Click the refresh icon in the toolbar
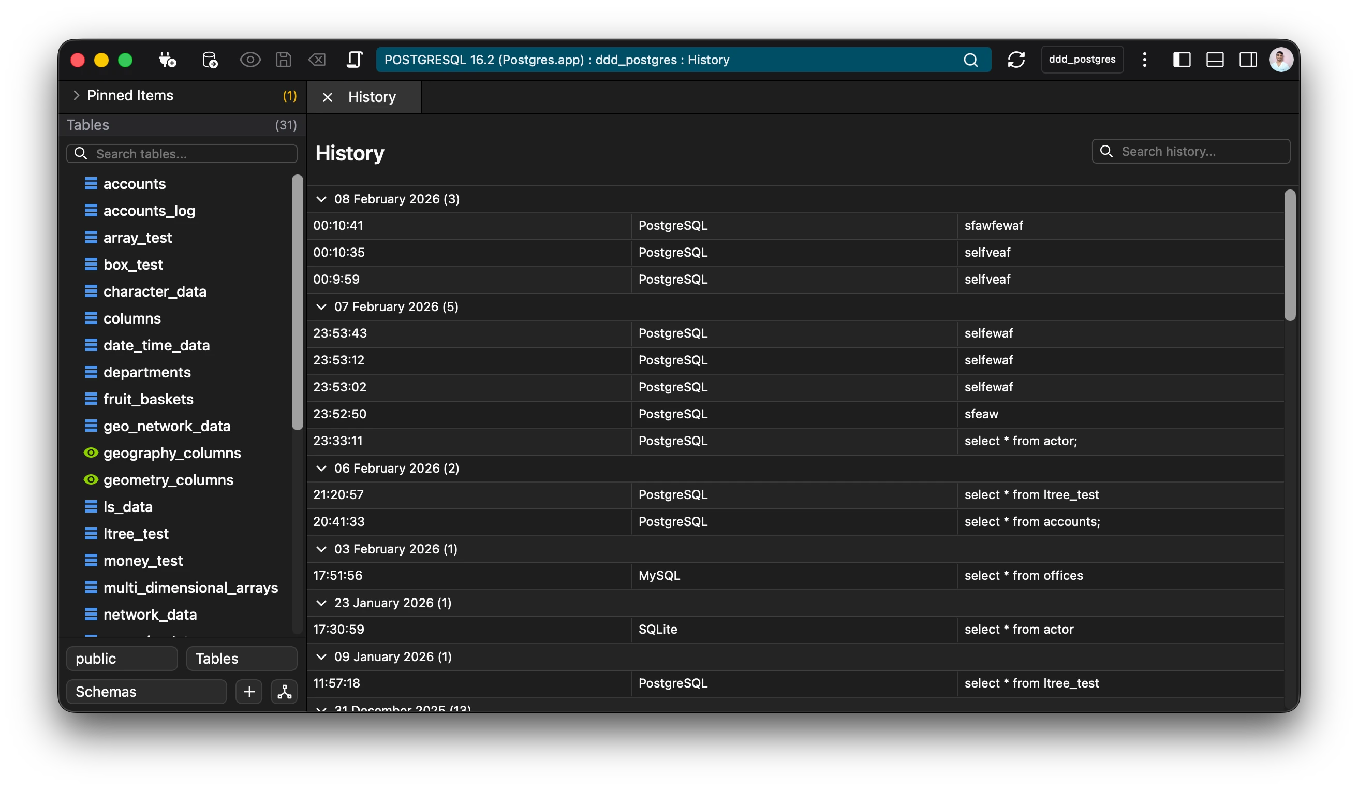This screenshot has height=789, width=1358. (x=1016, y=60)
